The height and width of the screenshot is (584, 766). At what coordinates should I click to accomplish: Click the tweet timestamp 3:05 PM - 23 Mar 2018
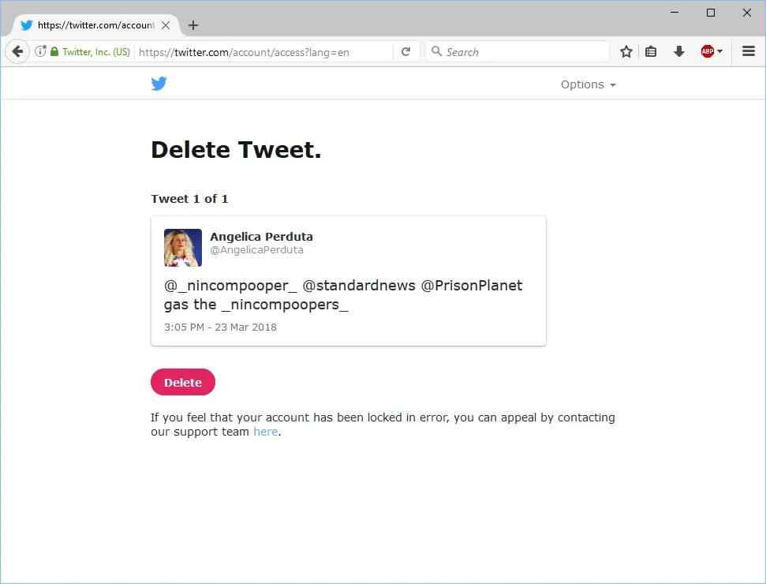point(220,327)
